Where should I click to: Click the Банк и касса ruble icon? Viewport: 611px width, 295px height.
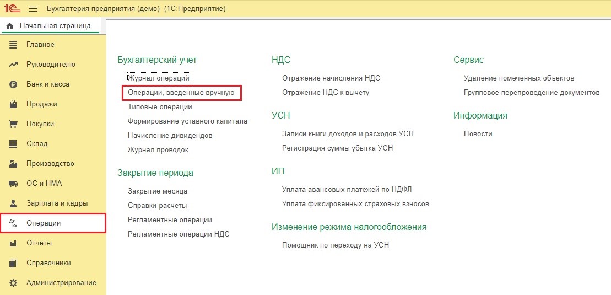[x=14, y=84]
